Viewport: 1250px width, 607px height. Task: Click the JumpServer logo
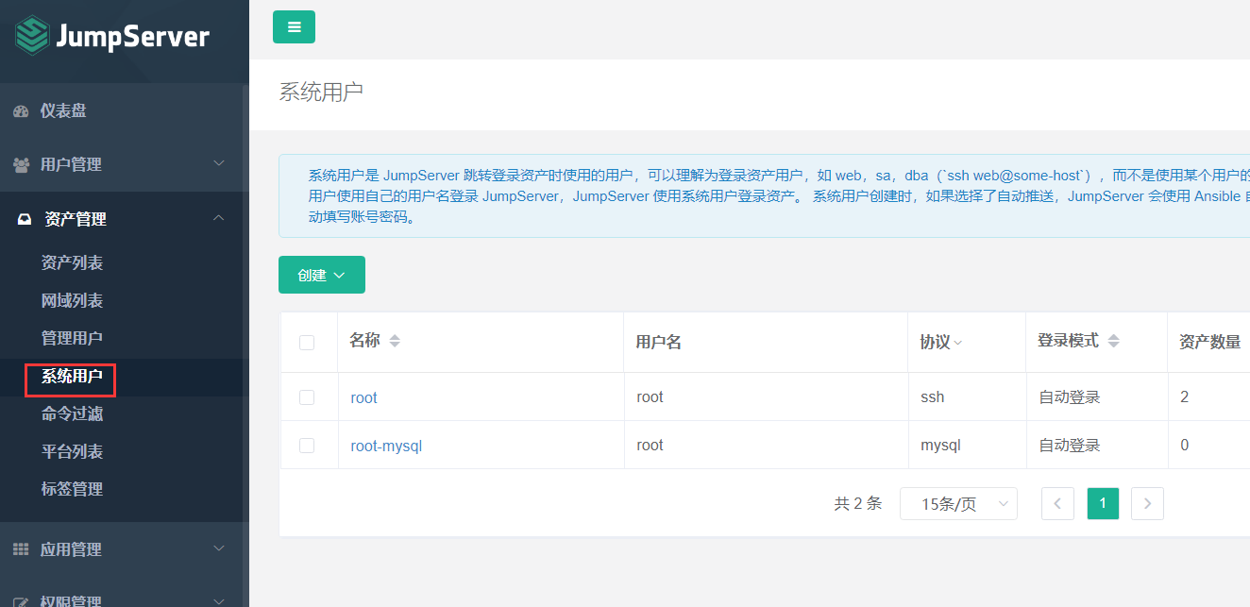pyautogui.click(x=112, y=36)
